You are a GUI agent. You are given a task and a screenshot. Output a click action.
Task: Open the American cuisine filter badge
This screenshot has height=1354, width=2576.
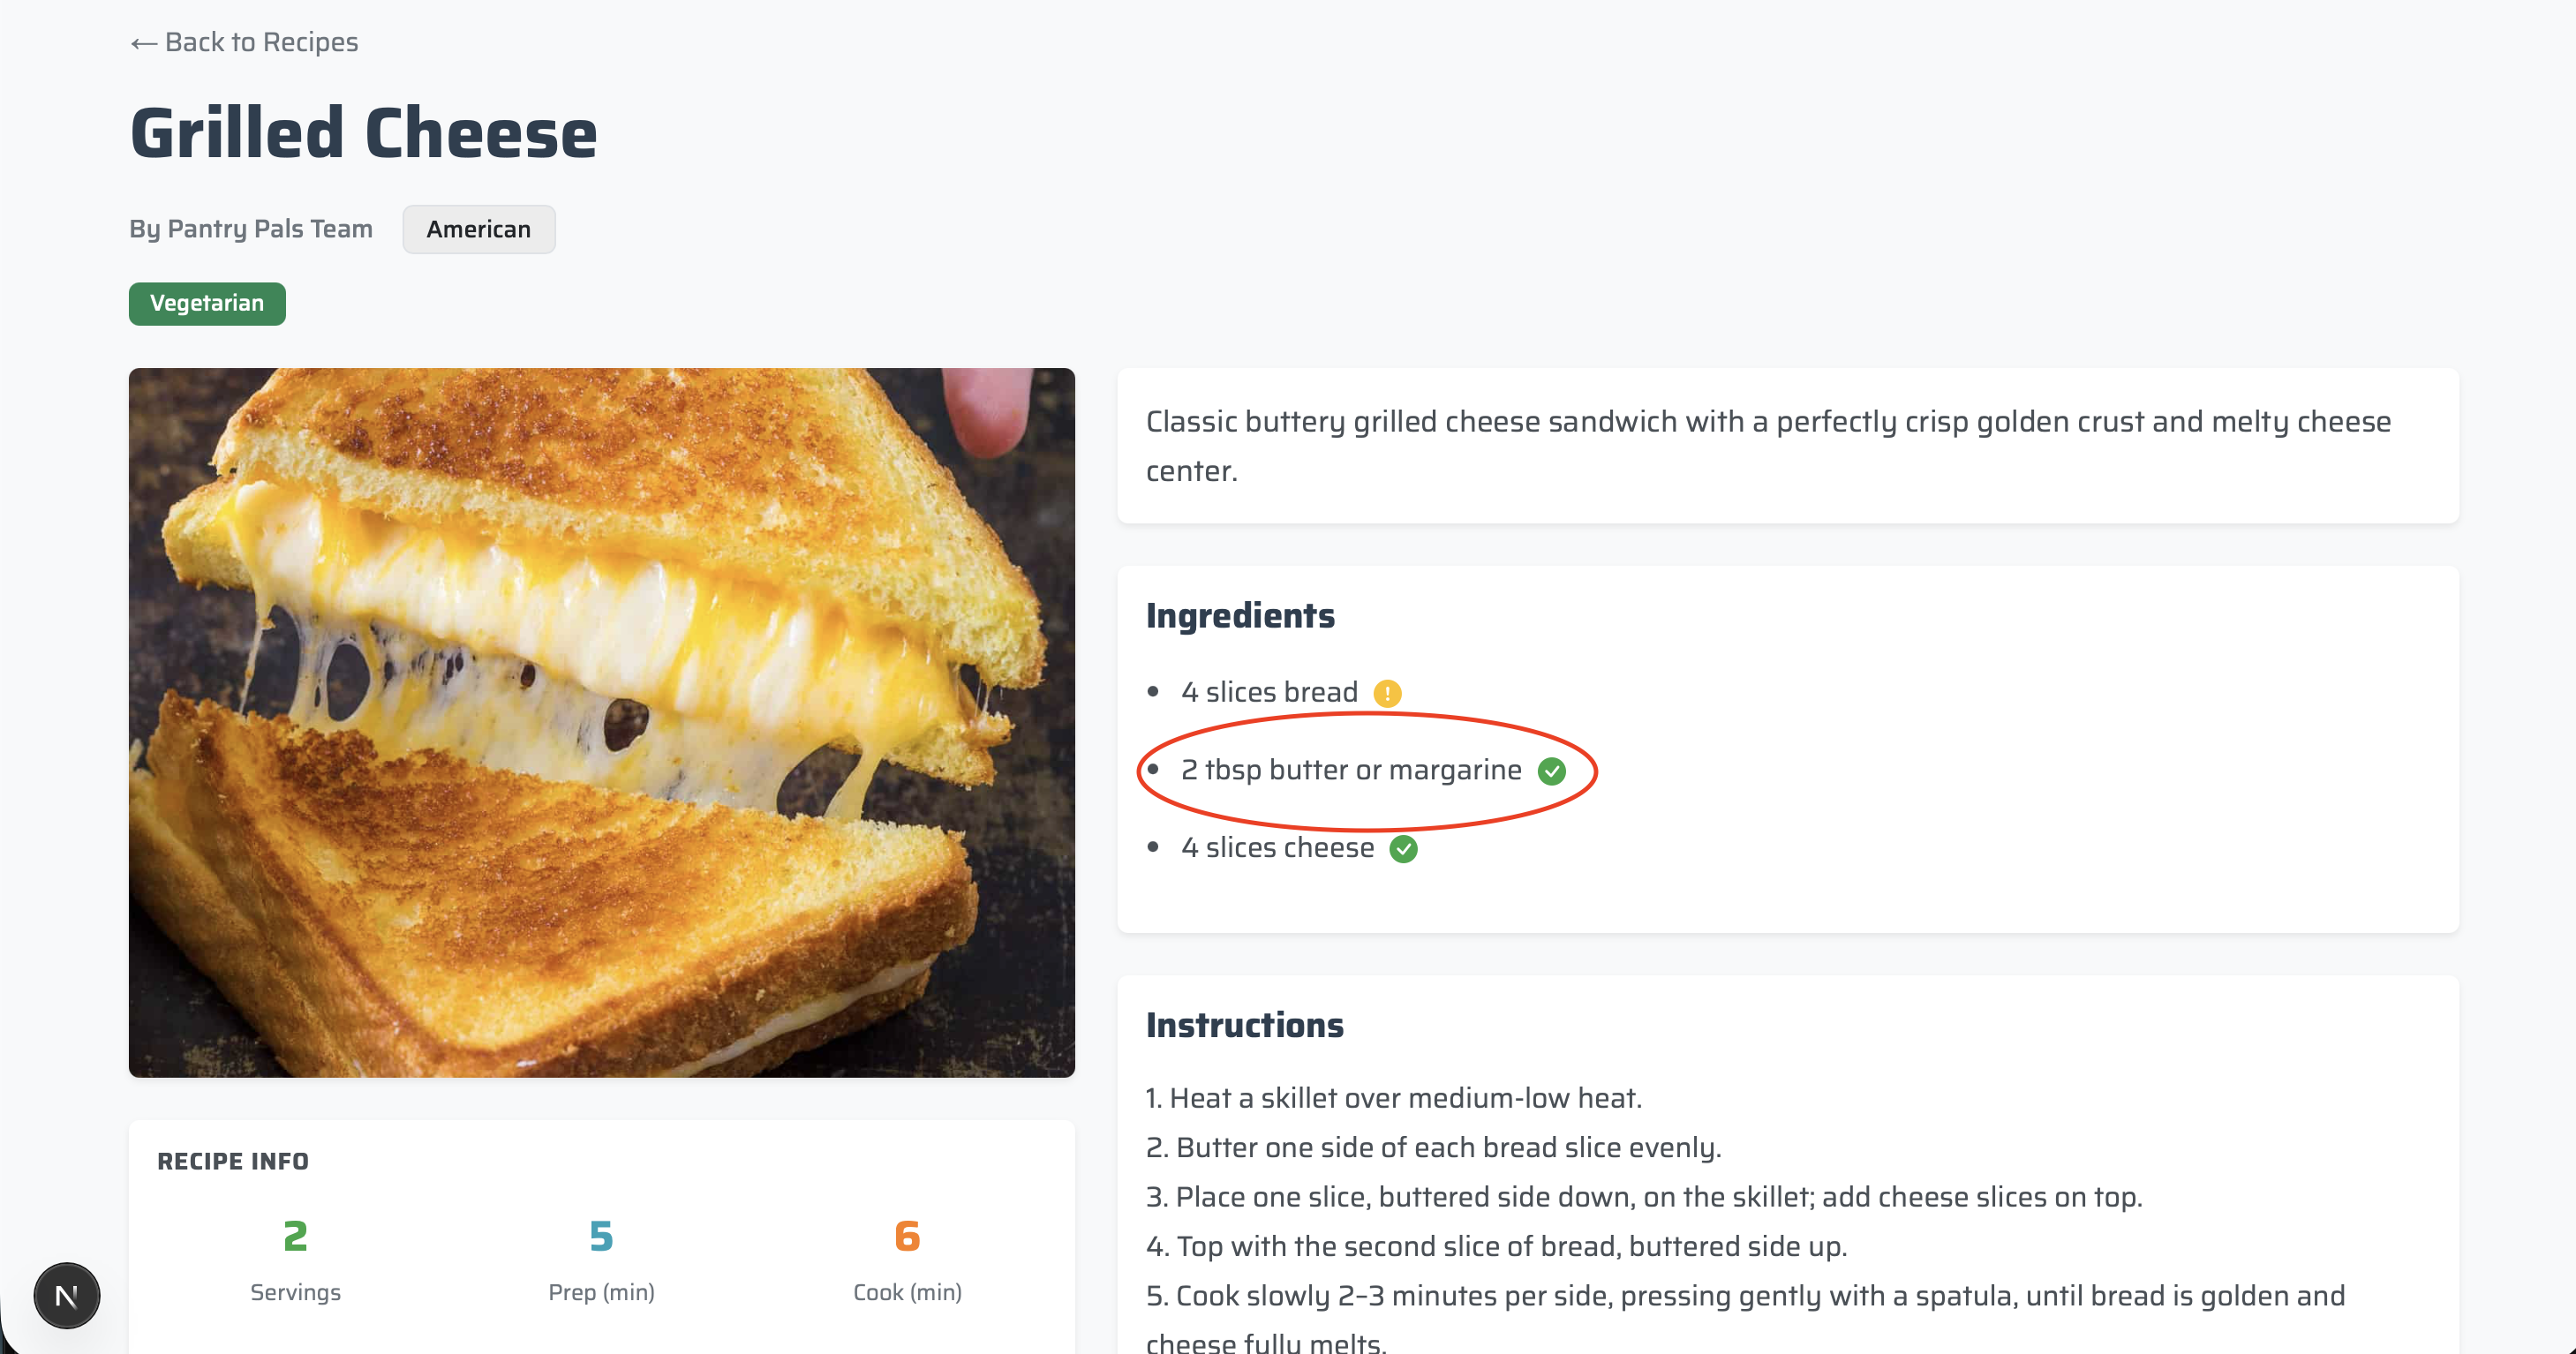(478, 229)
